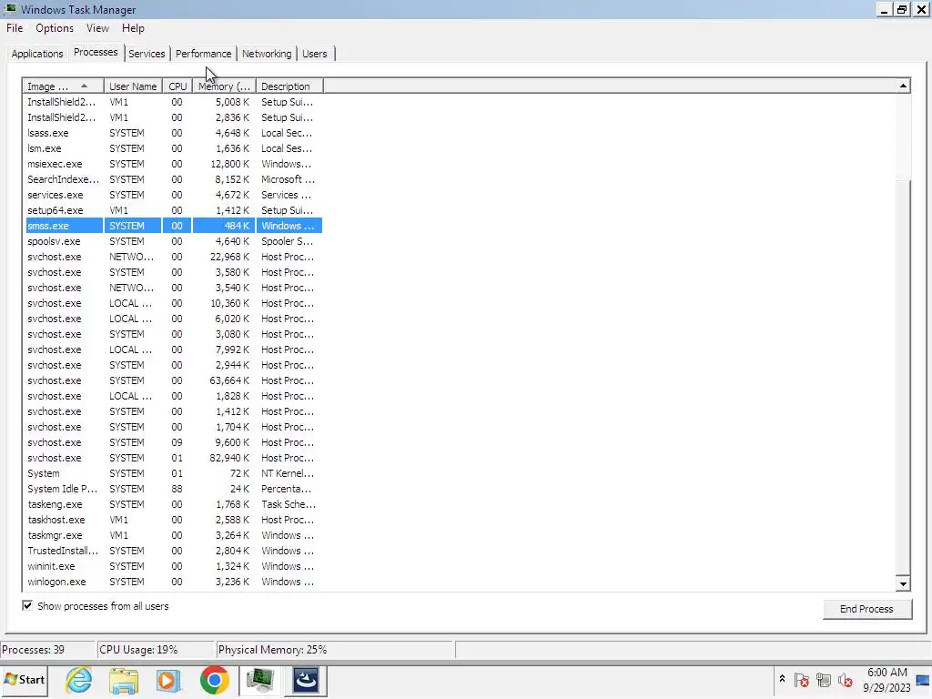Open the clock showing 6:00 AM
The width and height of the screenshot is (932, 699).
click(x=886, y=680)
